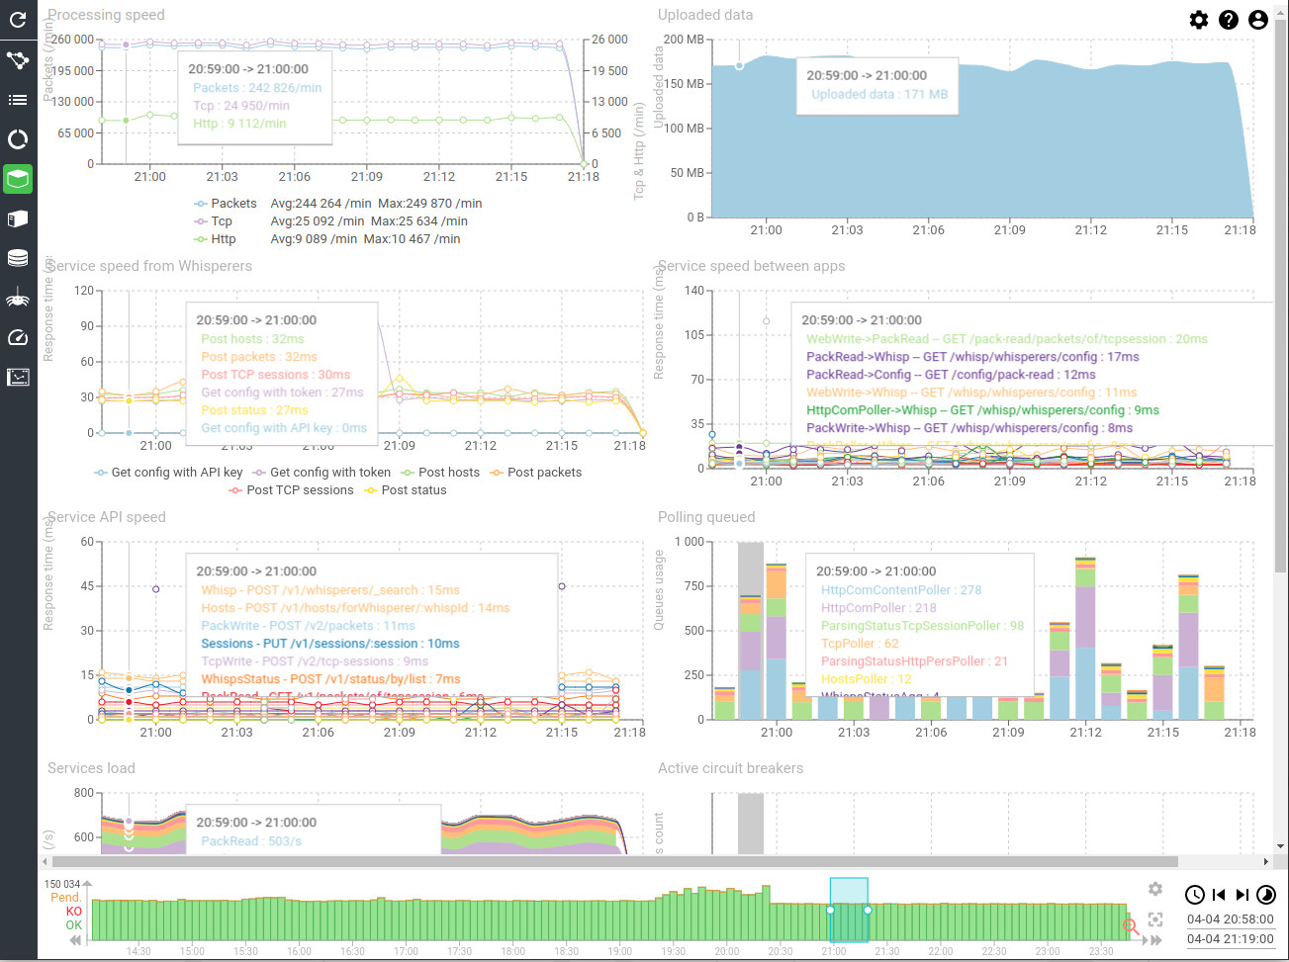The height and width of the screenshot is (962, 1289).
Task: Click the clock time picker icon
Action: tap(1195, 895)
